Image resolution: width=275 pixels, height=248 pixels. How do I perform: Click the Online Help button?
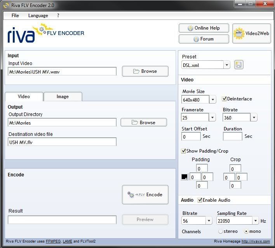[204, 28]
